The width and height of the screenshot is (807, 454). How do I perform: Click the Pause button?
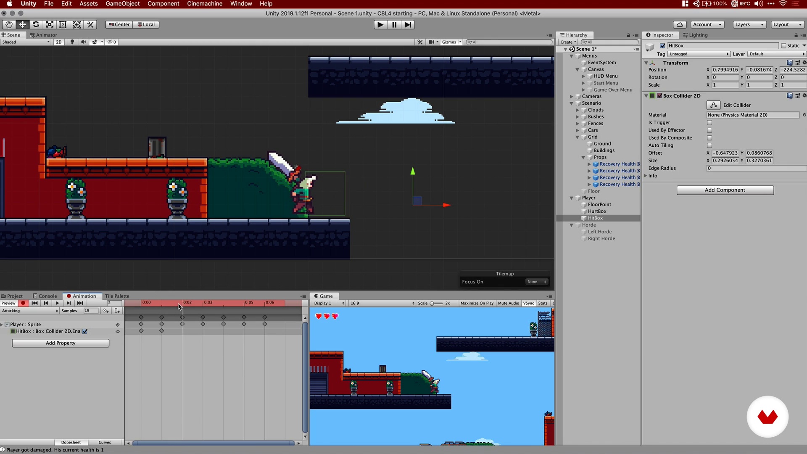pyautogui.click(x=394, y=25)
